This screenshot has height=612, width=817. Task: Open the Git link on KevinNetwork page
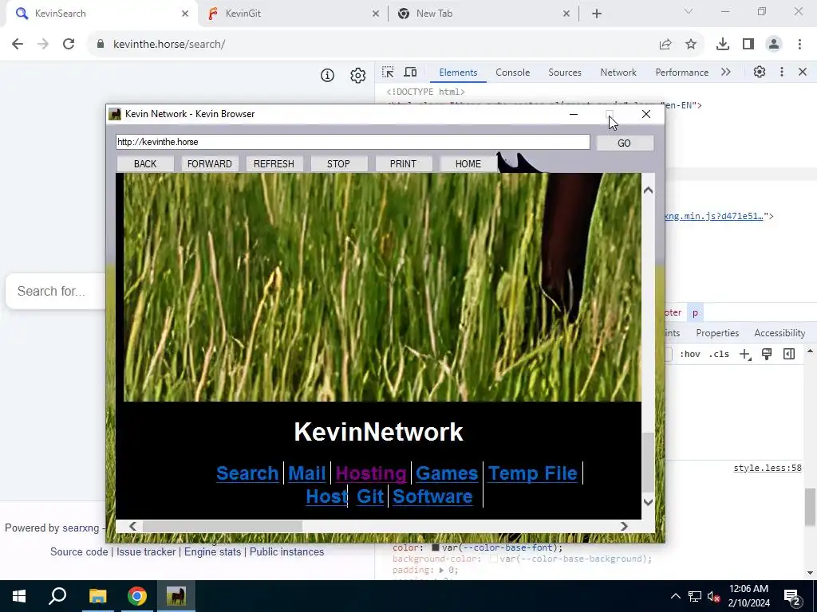[x=370, y=496]
